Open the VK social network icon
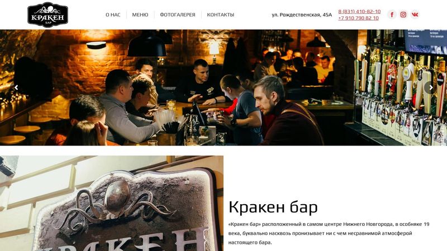447x251 pixels. (x=415, y=15)
